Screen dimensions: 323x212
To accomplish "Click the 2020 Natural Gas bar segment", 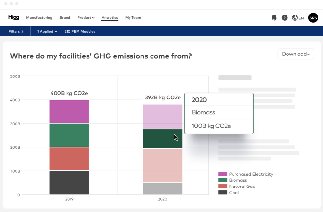I will pos(163,165).
